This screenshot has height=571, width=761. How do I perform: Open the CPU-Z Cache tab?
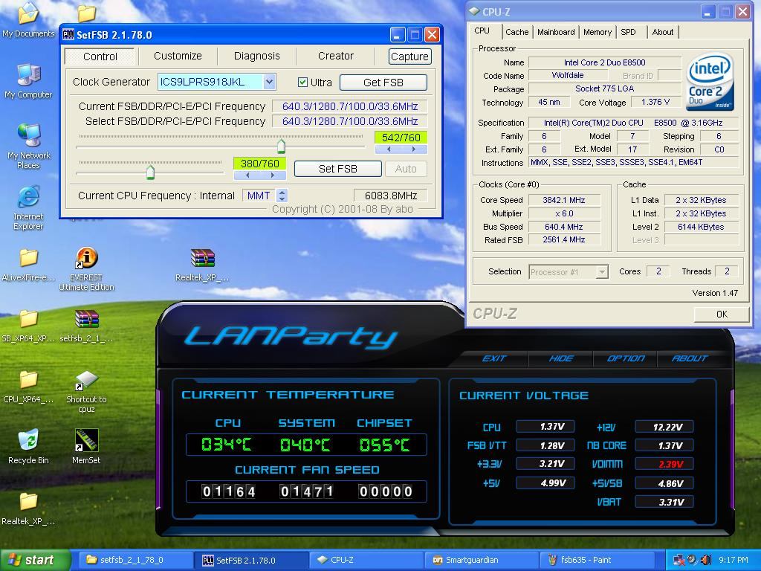tap(517, 32)
